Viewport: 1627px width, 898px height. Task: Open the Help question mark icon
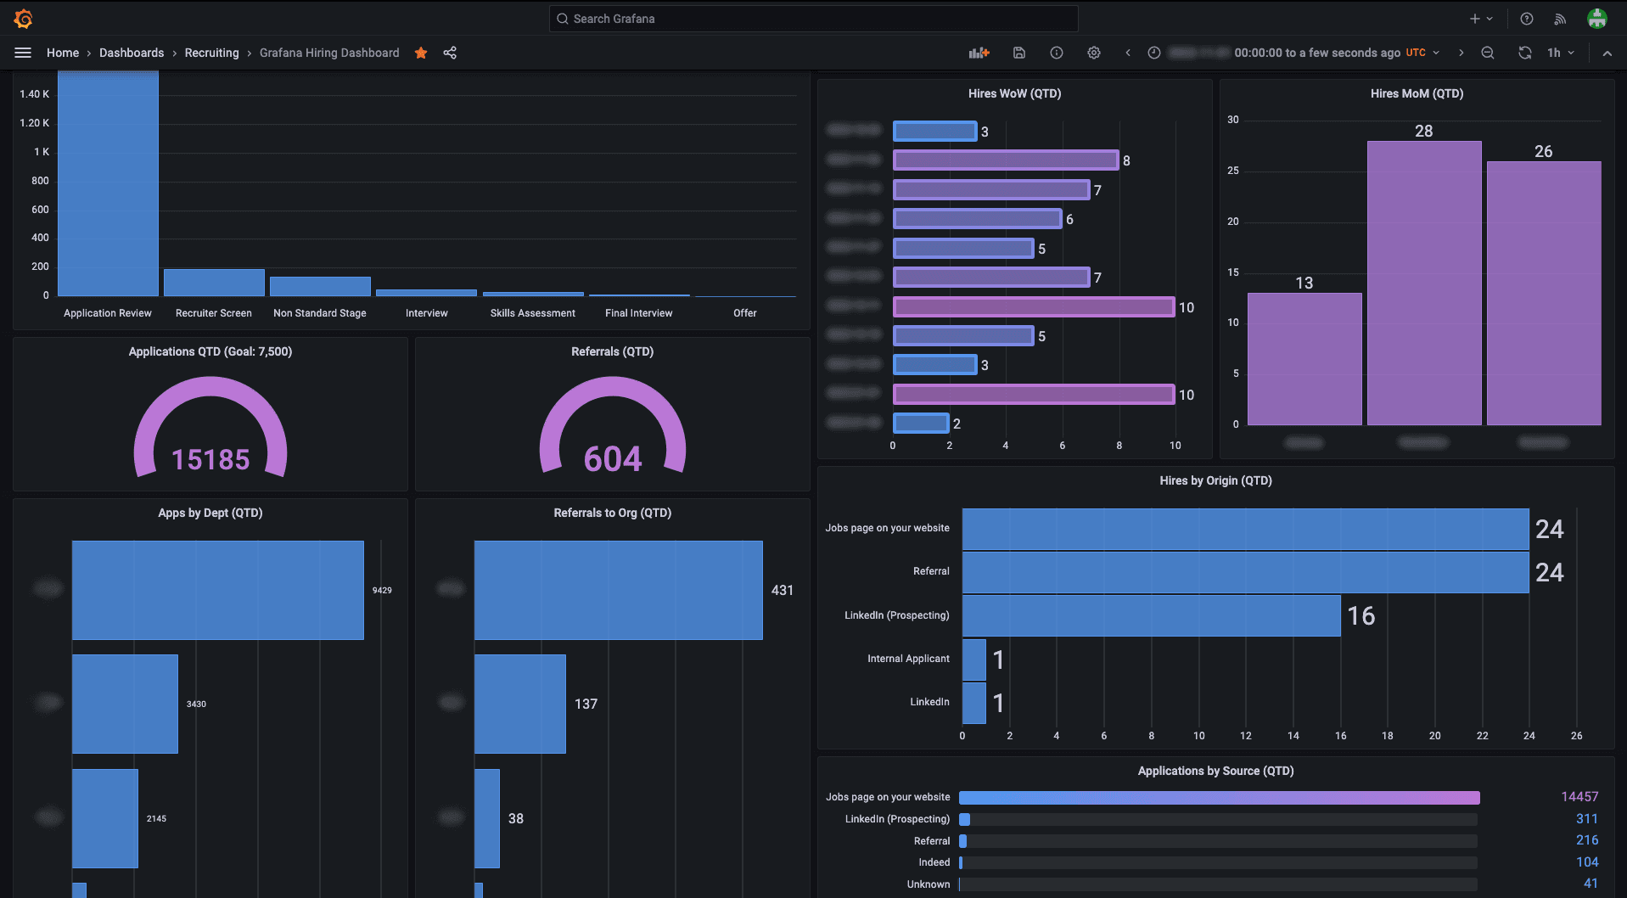point(1526,18)
